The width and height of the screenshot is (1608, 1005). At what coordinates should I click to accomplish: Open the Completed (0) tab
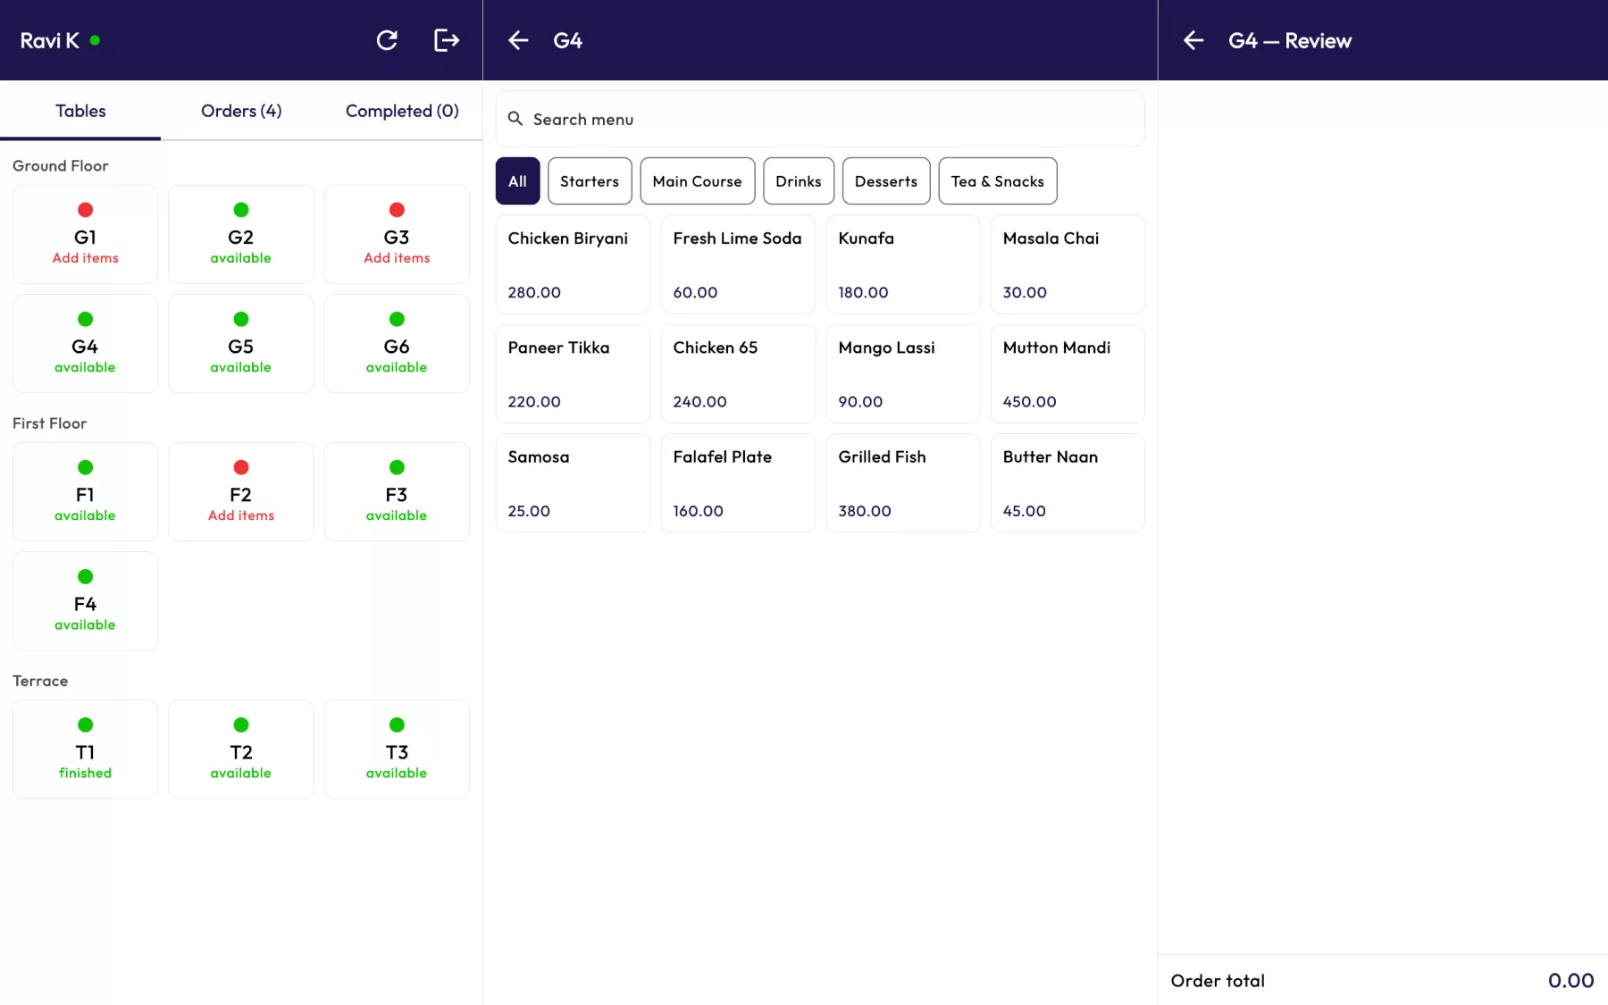pos(402,111)
